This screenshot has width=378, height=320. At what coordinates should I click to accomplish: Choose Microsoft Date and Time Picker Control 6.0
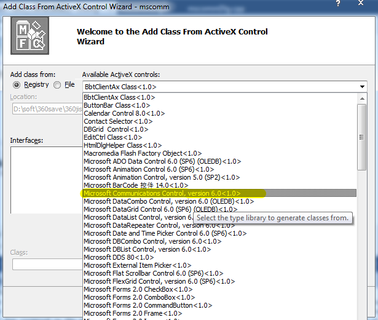[x=219, y=233]
